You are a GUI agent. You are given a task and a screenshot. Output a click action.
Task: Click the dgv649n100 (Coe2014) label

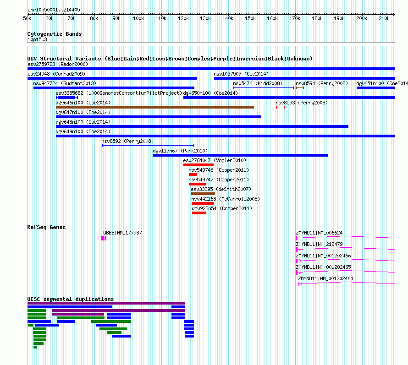click(83, 131)
